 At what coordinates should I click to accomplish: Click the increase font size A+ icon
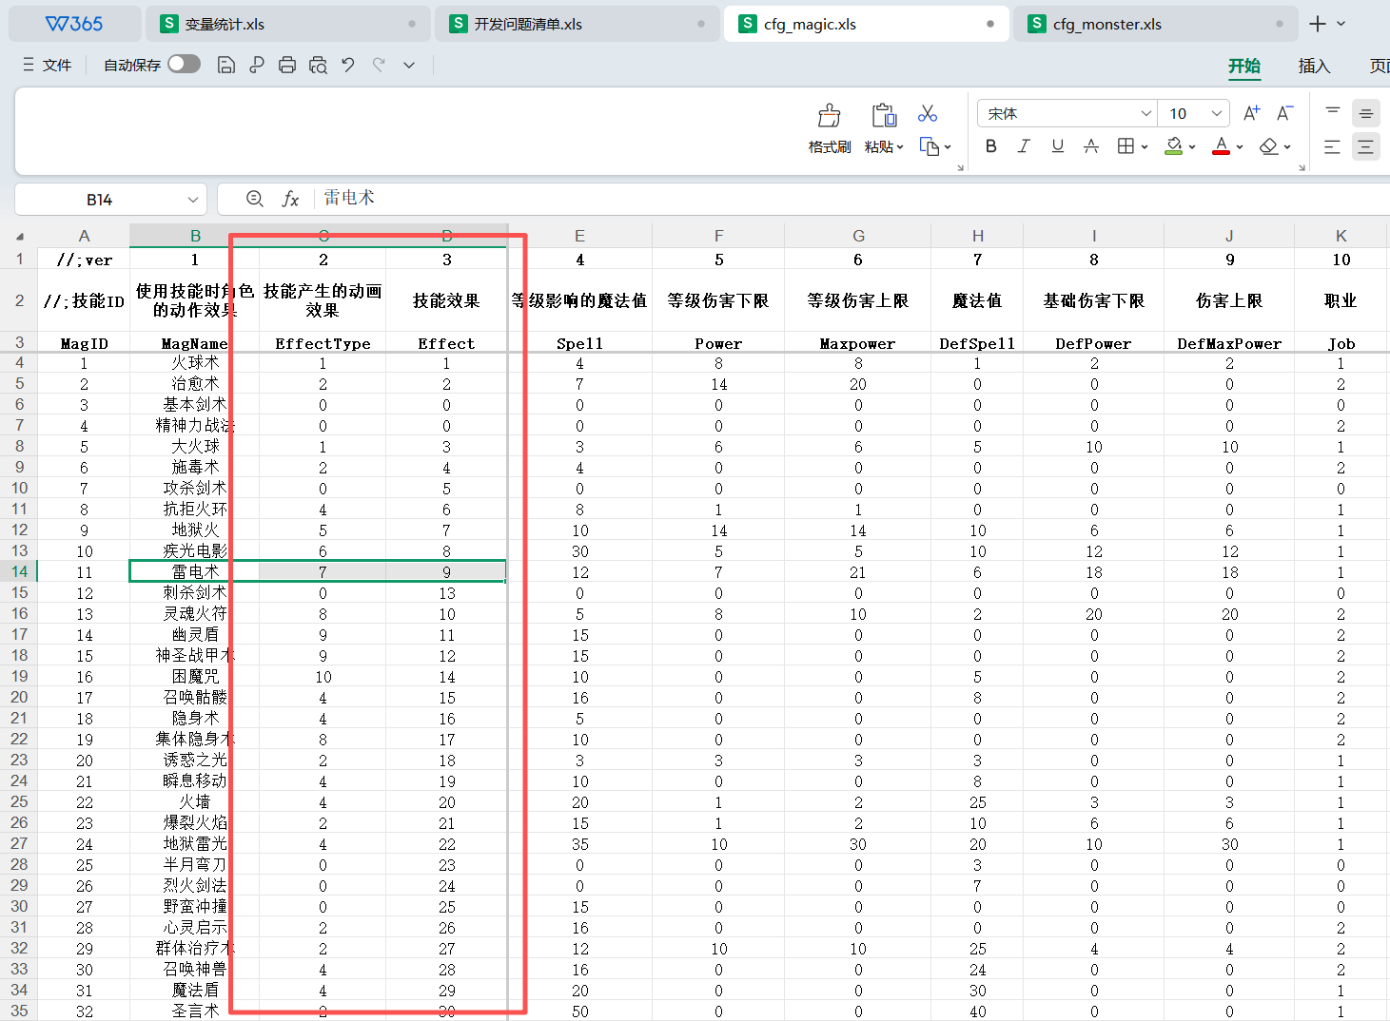click(x=1251, y=114)
